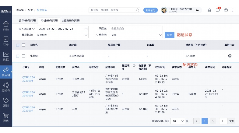Open the 承运商 全部承运商 selector

click(136, 29)
